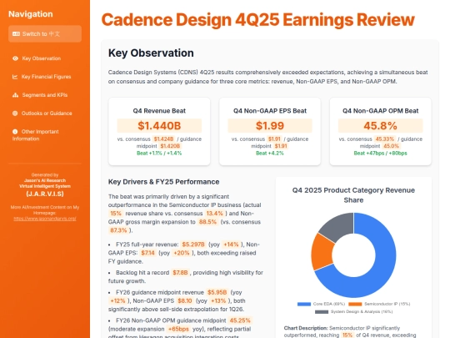
Task: Click the orange Semiconductor IP donut segment
Action: coord(322,253)
